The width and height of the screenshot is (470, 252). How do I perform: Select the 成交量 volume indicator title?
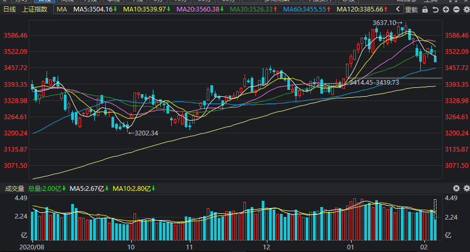tap(14, 188)
